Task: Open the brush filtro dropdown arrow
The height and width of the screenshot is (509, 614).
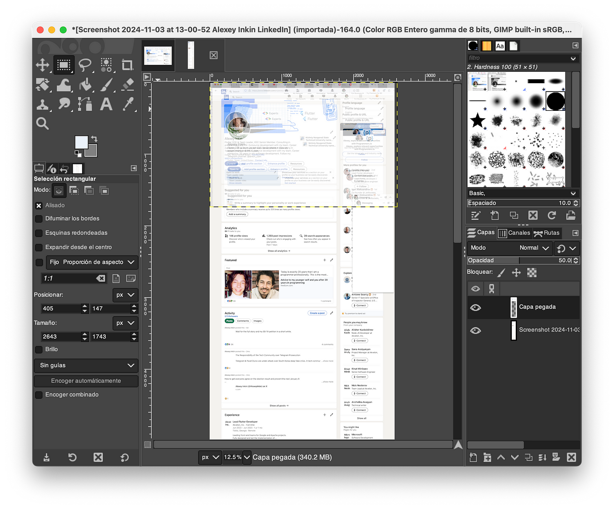Action: [x=573, y=58]
